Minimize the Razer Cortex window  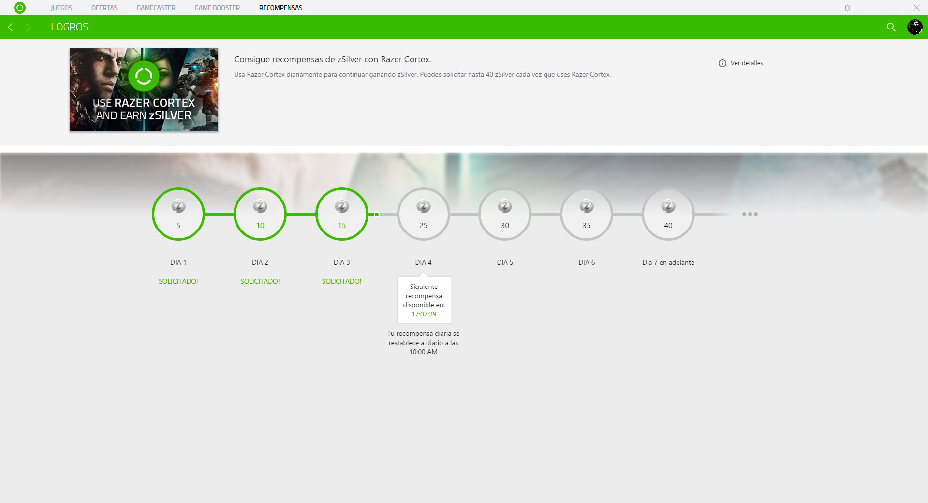869,8
